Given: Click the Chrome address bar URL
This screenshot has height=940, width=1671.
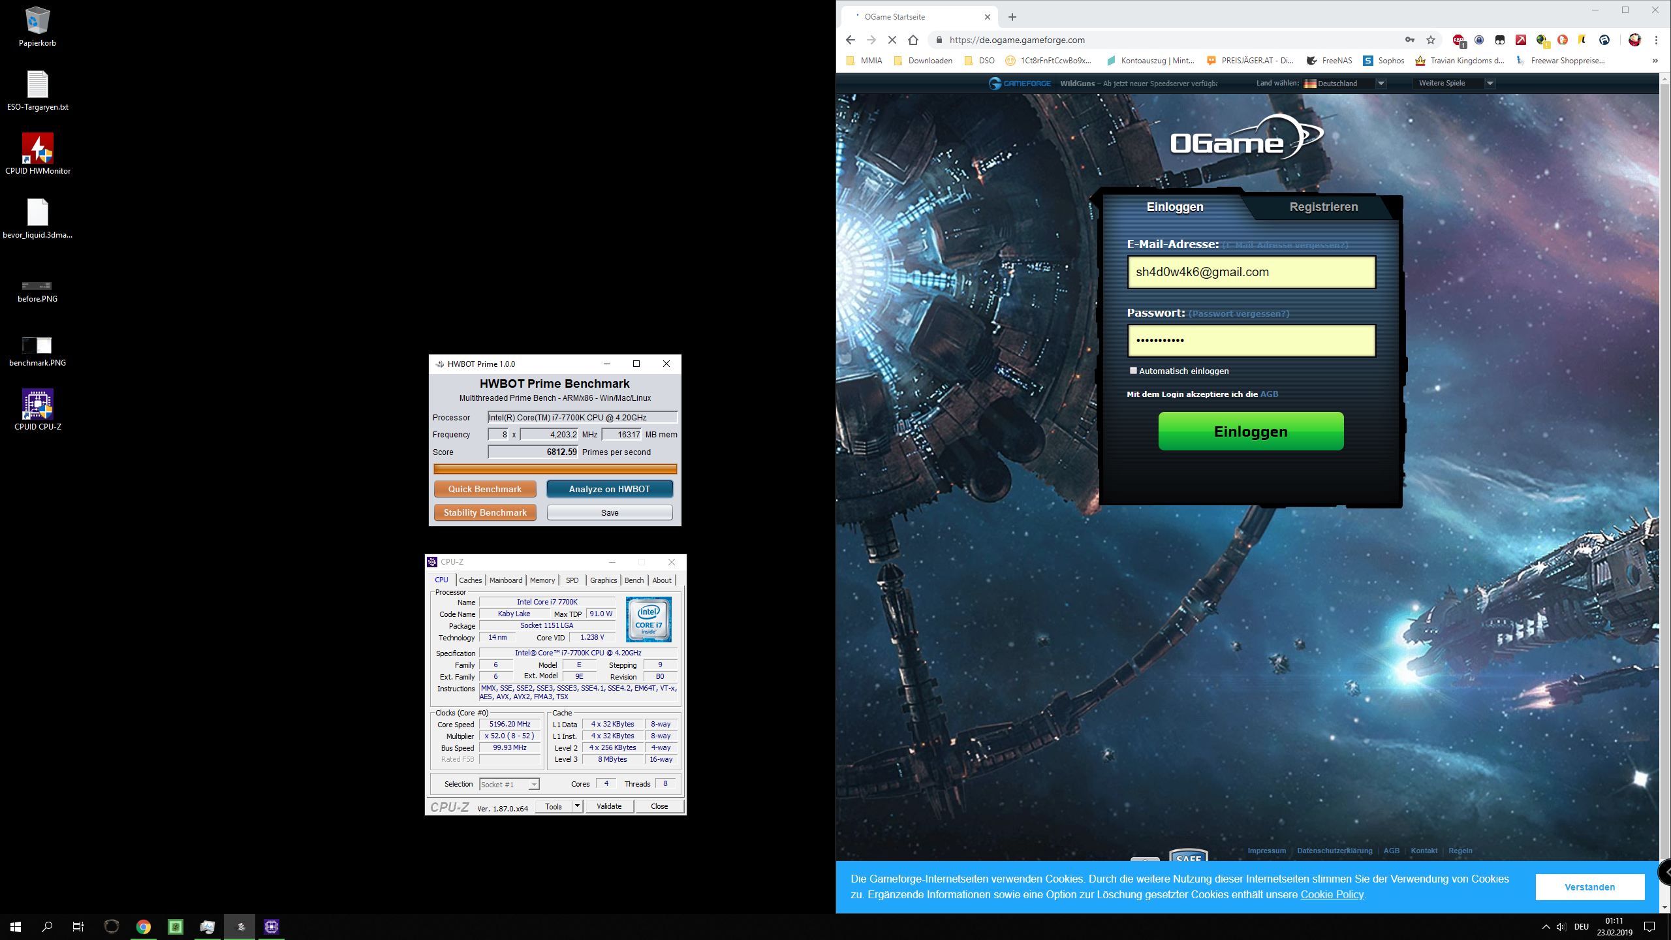Looking at the screenshot, I should pyautogui.click(x=1017, y=40).
